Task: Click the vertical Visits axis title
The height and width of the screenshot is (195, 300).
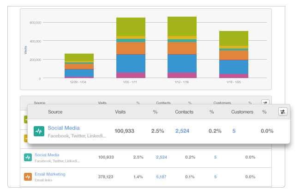Action: coord(25,50)
